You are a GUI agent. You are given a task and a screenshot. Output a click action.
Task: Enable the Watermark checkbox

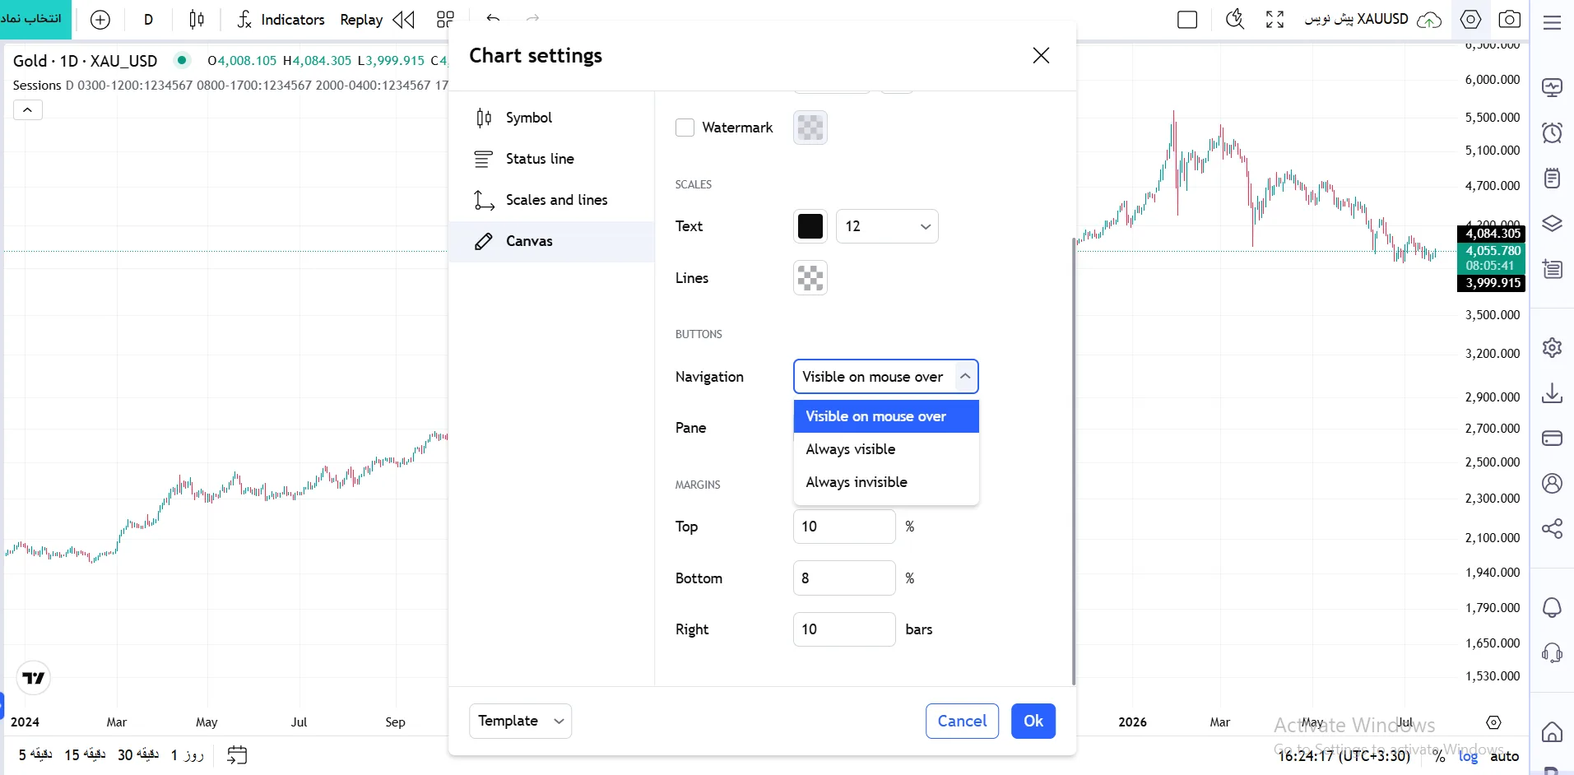(685, 128)
